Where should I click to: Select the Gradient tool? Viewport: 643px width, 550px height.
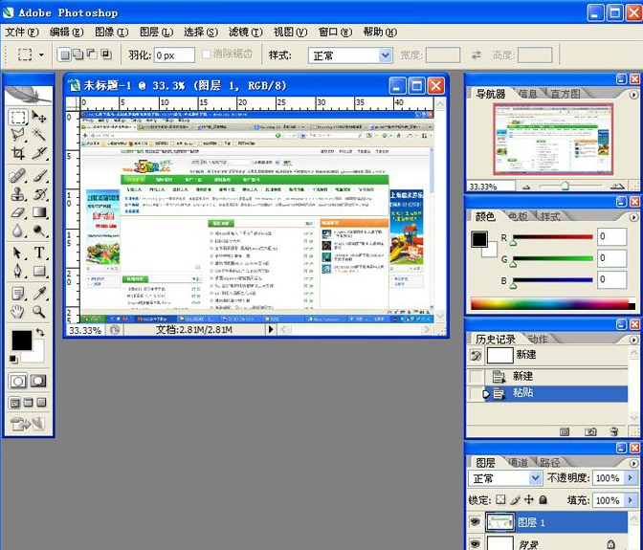click(x=39, y=212)
